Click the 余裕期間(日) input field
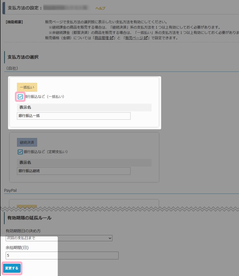Image resolution: width=239 pixels, height=276 pixels. coord(62,255)
